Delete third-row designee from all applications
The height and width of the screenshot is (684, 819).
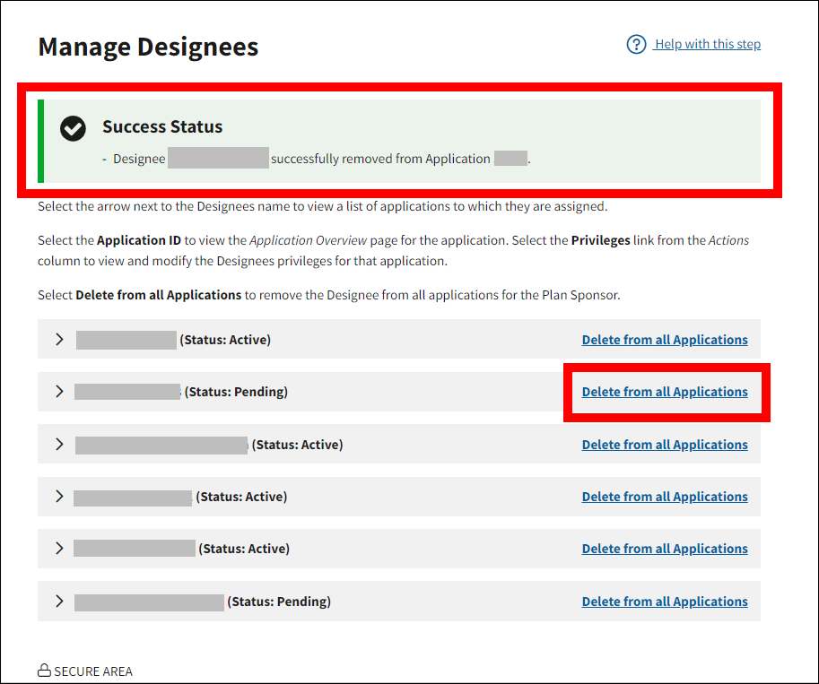coord(664,445)
